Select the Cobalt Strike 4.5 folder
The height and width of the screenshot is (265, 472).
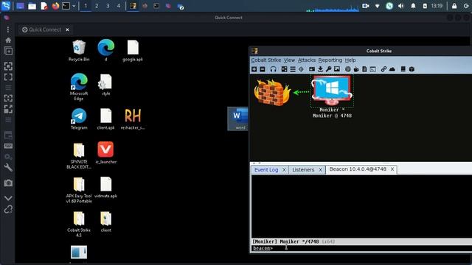click(79, 224)
